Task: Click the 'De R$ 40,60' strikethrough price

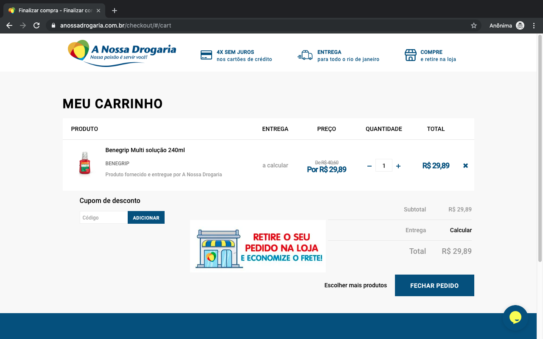Action: click(x=327, y=163)
